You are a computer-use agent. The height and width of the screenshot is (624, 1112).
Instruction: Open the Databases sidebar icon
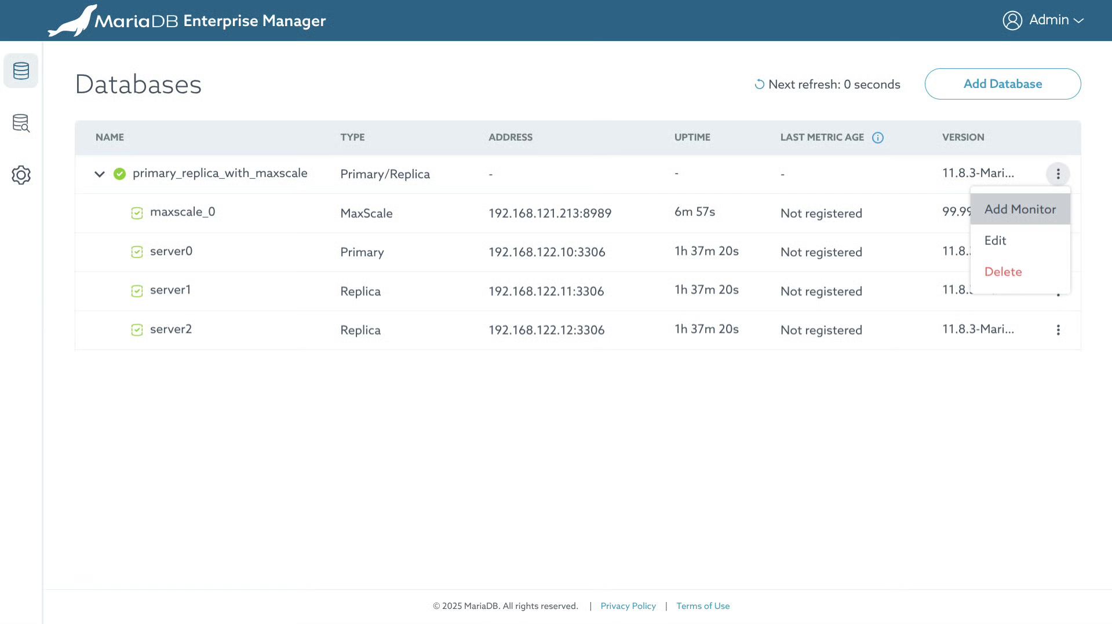coord(21,71)
